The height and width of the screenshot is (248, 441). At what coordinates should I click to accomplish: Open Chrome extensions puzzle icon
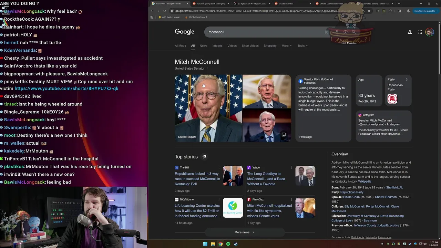(390, 11)
